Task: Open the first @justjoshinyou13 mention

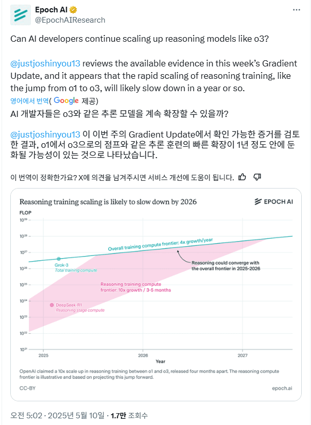Action: [x=45, y=63]
